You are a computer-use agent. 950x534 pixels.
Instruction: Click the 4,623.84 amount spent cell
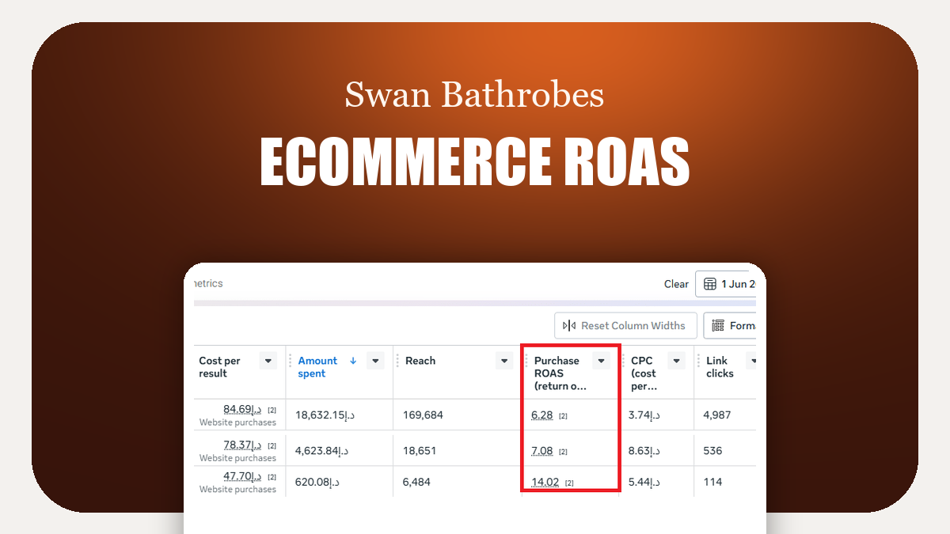click(x=321, y=451)
